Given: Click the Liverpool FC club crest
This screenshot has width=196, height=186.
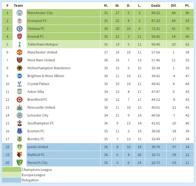Looking at the screenshot, I should (20, 21).
